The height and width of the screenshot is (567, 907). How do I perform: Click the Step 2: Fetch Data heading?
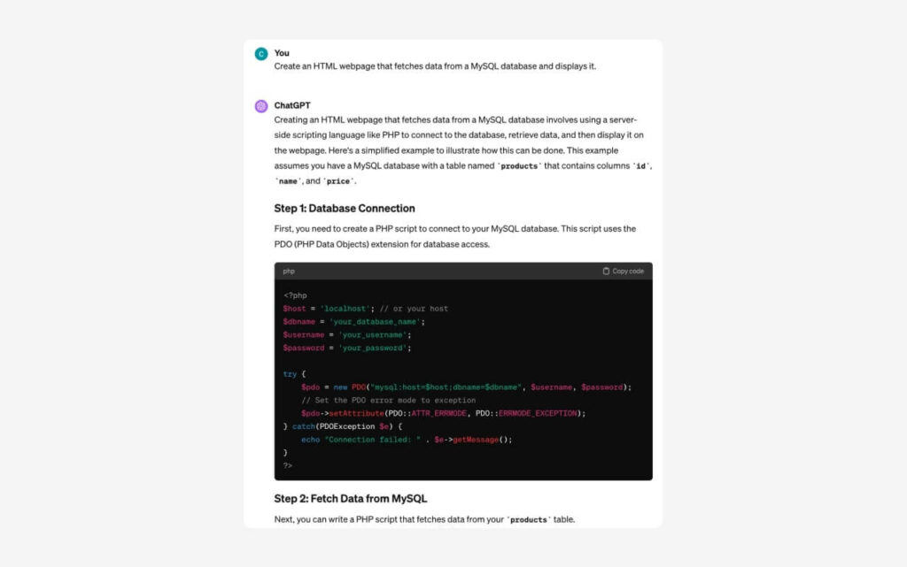coord(351,499)
